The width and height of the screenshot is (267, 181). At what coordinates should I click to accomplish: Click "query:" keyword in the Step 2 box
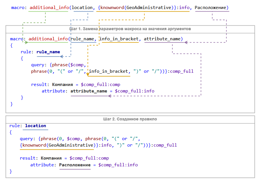coord(27,139)
